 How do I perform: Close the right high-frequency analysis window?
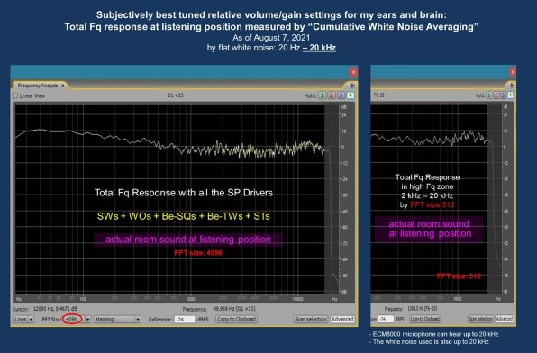tap(513, 72)
